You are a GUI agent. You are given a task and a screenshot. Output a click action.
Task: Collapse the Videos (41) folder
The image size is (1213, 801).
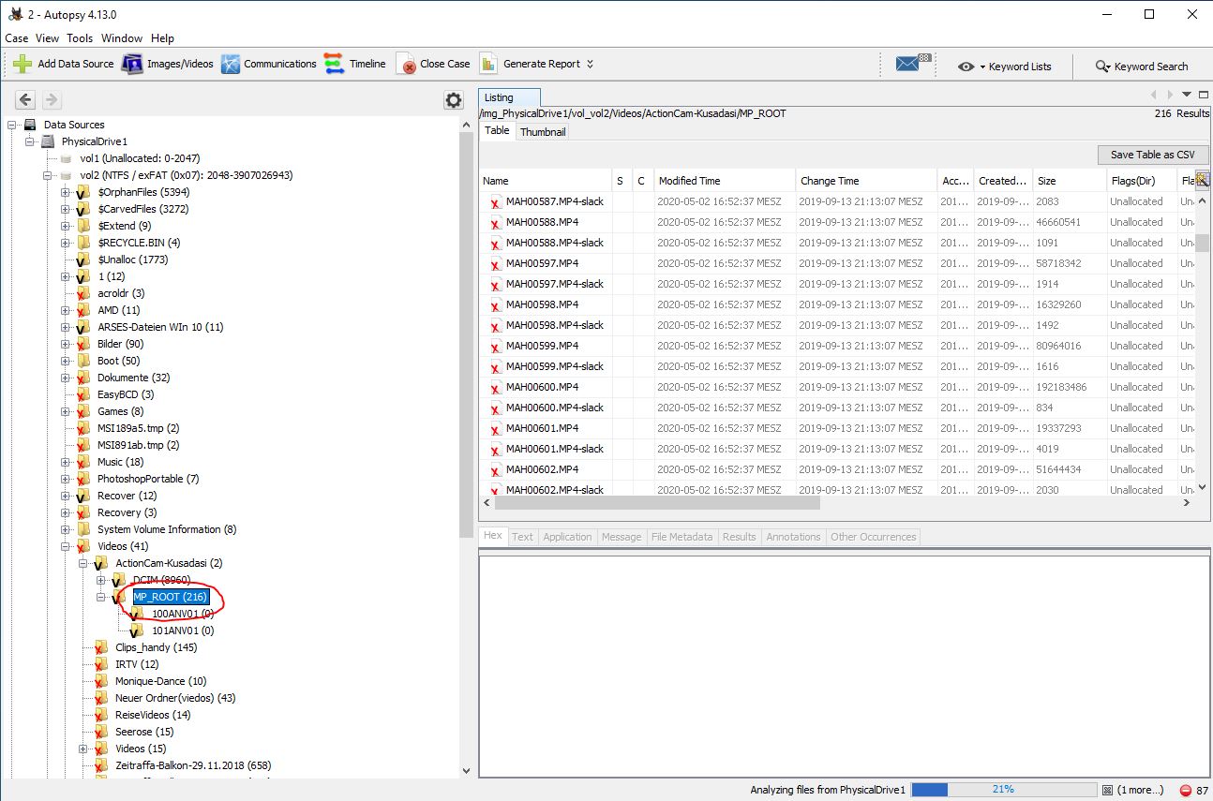(66, 546)
